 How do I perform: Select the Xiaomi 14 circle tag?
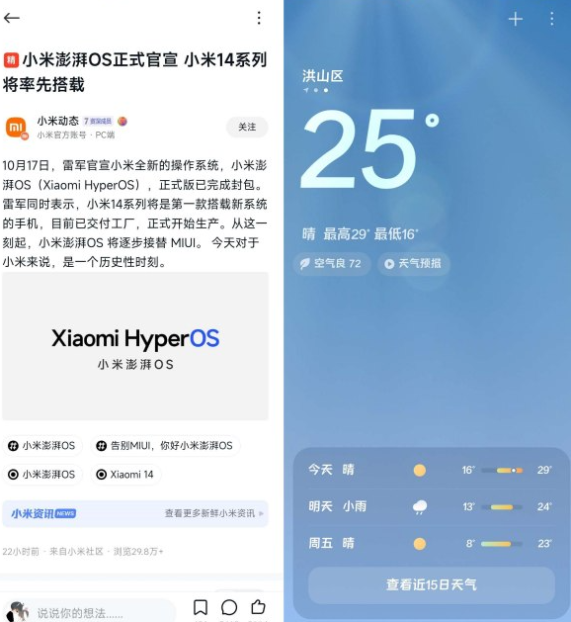click(125, 475)
